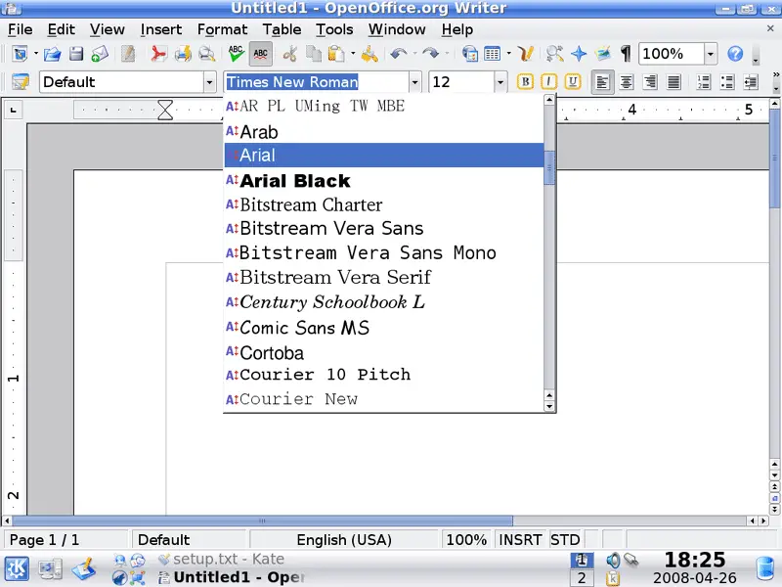Click the font list scrollbar thumb
The height and width of the screenshot is (587, 782).
[x=549, y=167]
